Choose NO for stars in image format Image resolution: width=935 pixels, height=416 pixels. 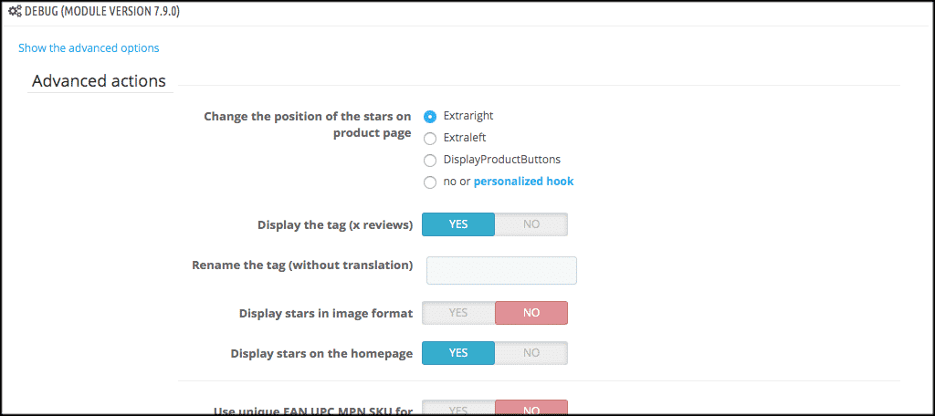(531, 313)
